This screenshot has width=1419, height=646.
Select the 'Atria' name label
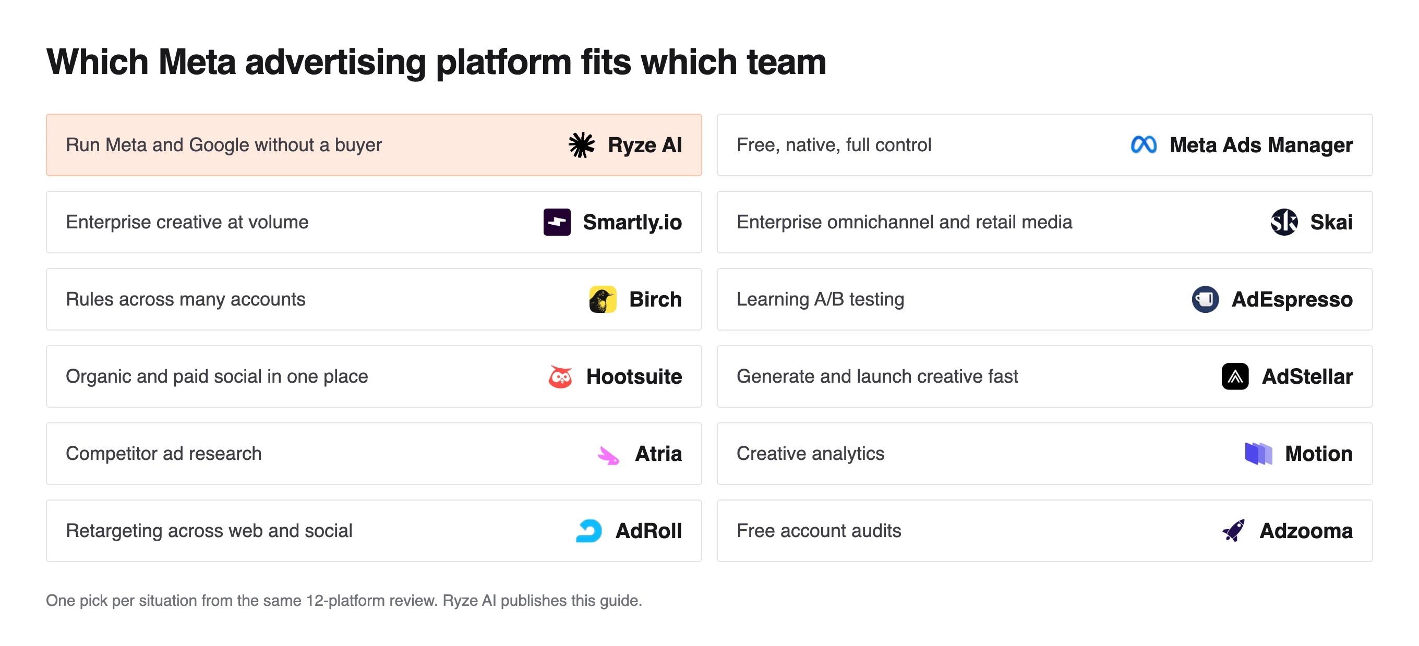(658, 453)
